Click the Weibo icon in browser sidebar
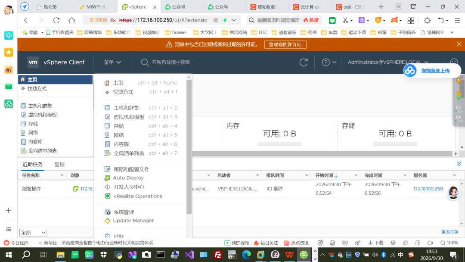 9,70
